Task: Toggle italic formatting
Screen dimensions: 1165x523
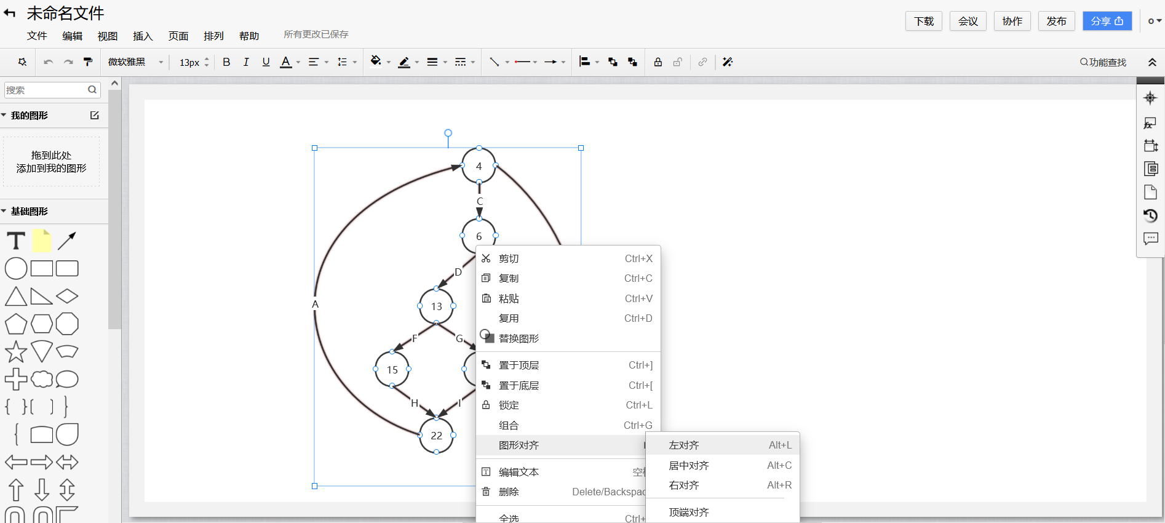Action: [246, 62]
